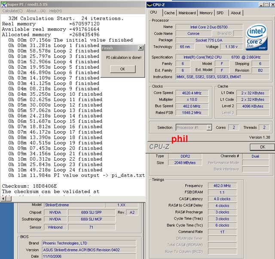The height and width of the screenshot is (259, 275).
Task: Maximize the CPU-Z window
Action: tap(267, 5)
